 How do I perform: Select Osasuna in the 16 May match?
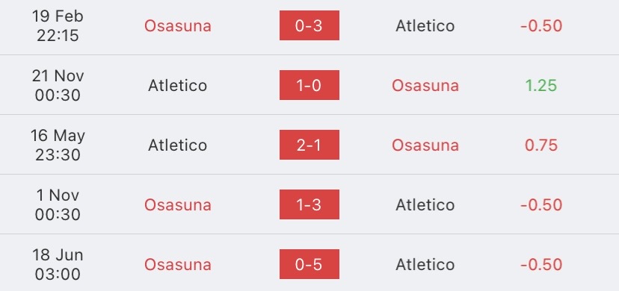[x=425, y=145]
